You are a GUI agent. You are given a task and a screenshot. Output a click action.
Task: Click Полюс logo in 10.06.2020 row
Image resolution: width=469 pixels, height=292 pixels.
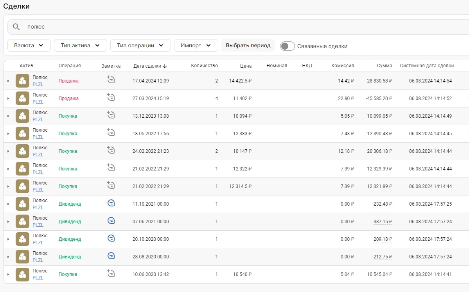(x=22, y=274)
